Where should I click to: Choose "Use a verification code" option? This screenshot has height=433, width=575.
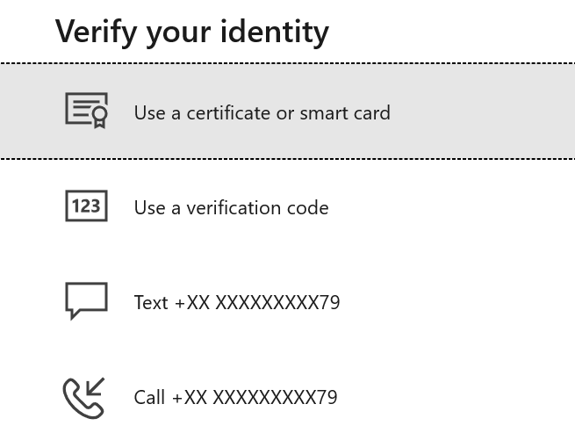pos(231,208)
